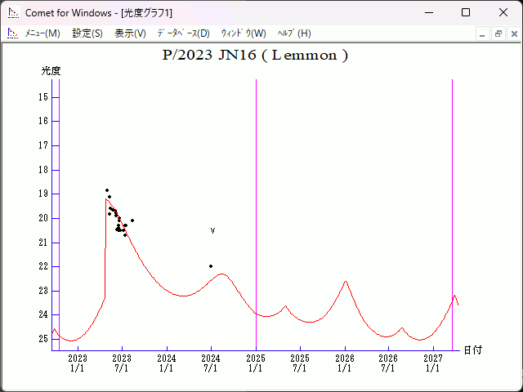Maximize the Comet for Windows main window

[466, 13]
